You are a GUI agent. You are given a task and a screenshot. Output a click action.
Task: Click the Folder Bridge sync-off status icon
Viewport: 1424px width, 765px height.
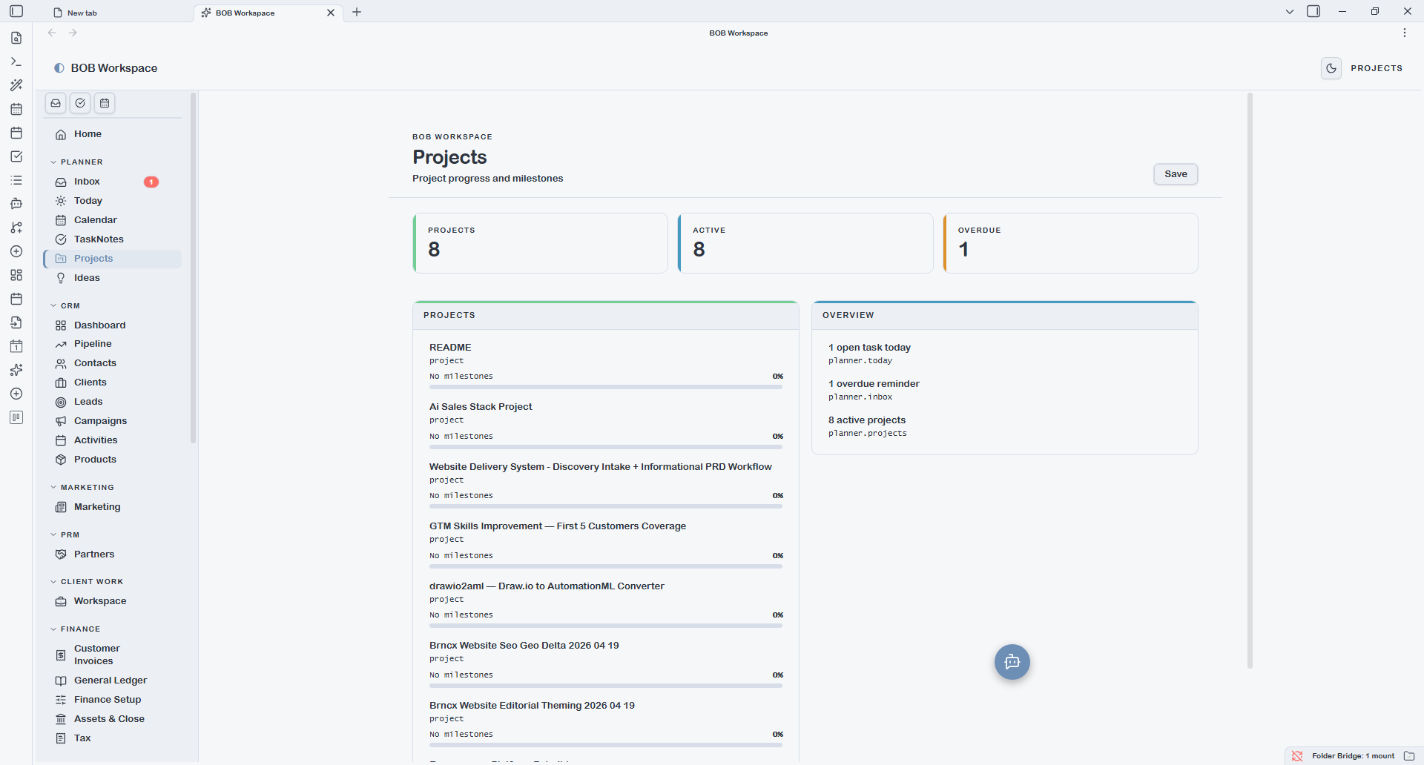1297,756
